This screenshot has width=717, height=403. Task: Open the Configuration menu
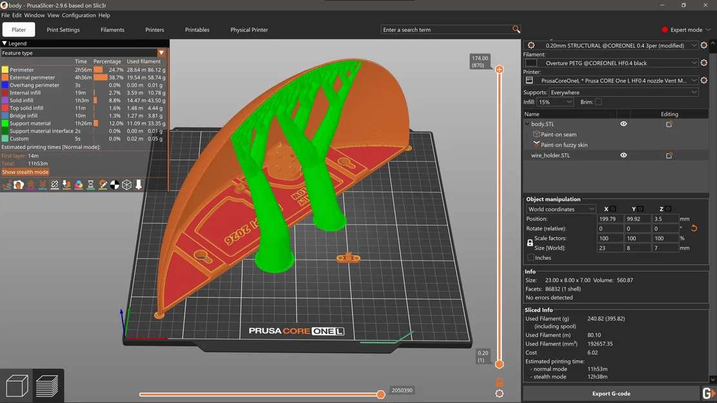pos(79,15)
